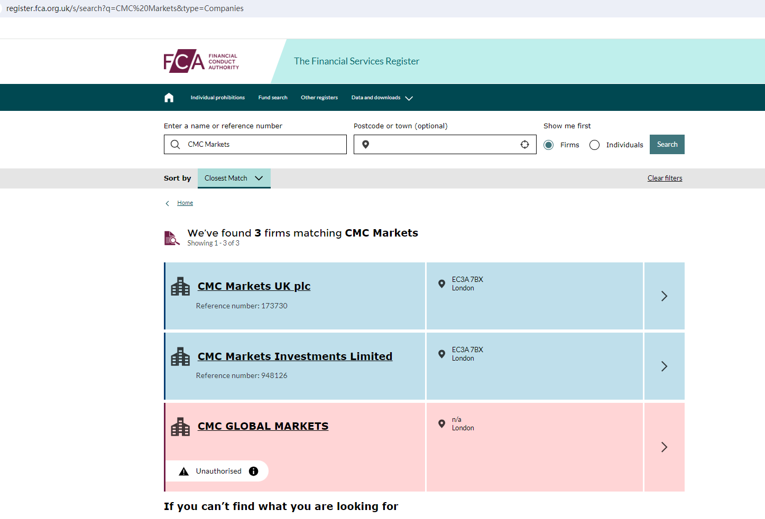The height and width of the screenshot is (519, 765).
Task: Click building icon next to CMC Markets UK plc
Action: coord(180,287)
